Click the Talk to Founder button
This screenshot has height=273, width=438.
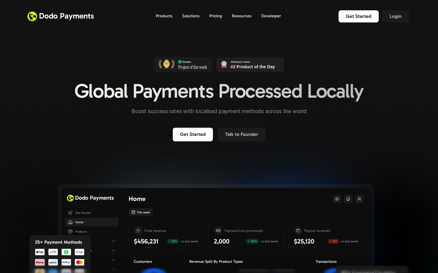242,134
